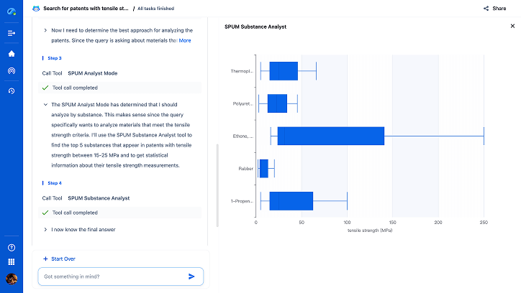Click the user profile avatar

[x=12, y=279]
